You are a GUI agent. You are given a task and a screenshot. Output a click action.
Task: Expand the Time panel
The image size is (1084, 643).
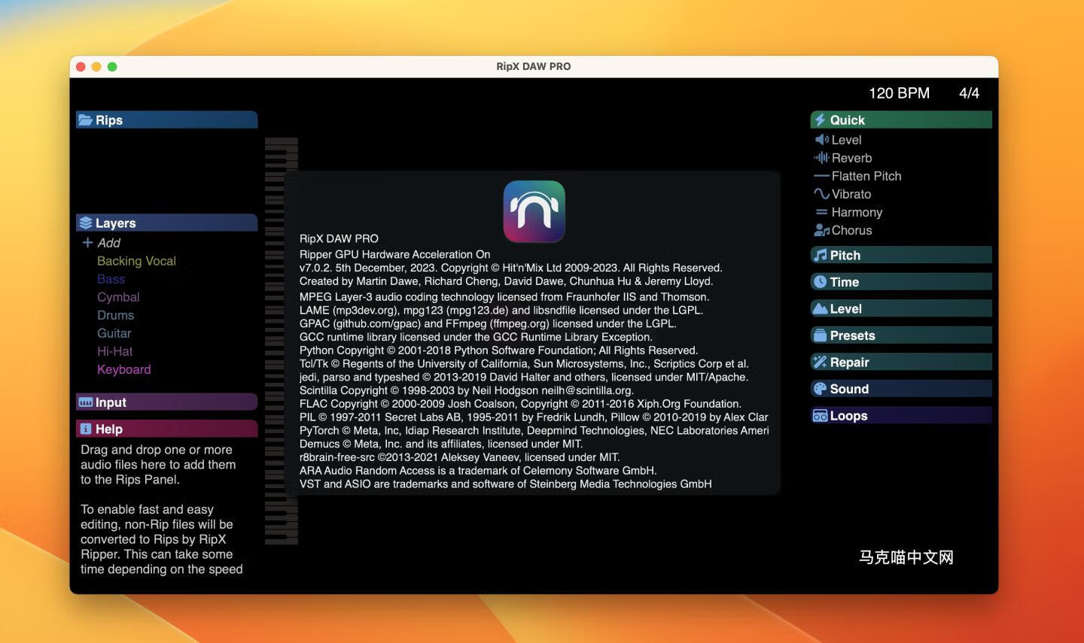(901, 282)
